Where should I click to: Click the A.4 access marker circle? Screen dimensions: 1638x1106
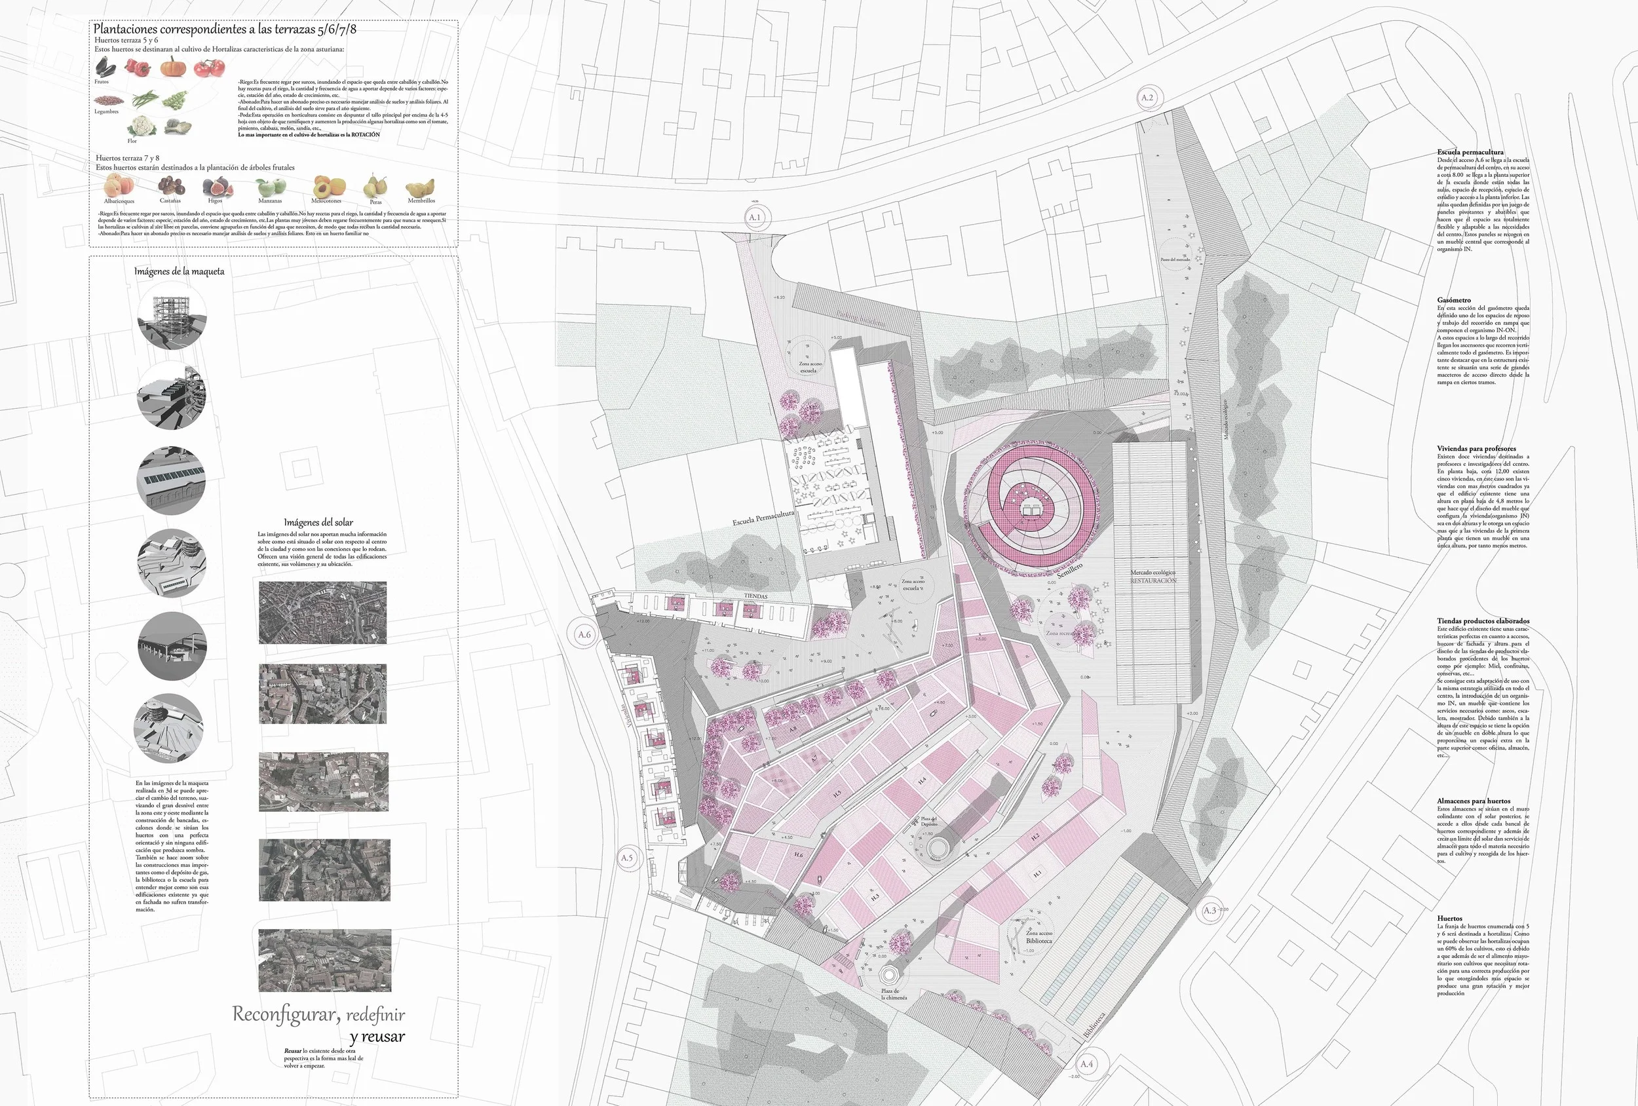pos(1087,1063)
